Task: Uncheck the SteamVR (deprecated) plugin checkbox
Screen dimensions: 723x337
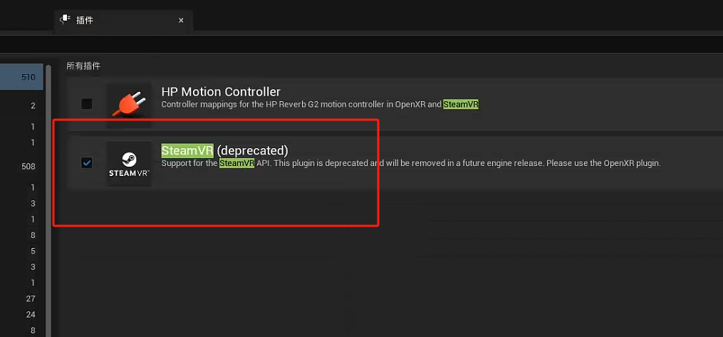Action: click(x=87, y=162)
